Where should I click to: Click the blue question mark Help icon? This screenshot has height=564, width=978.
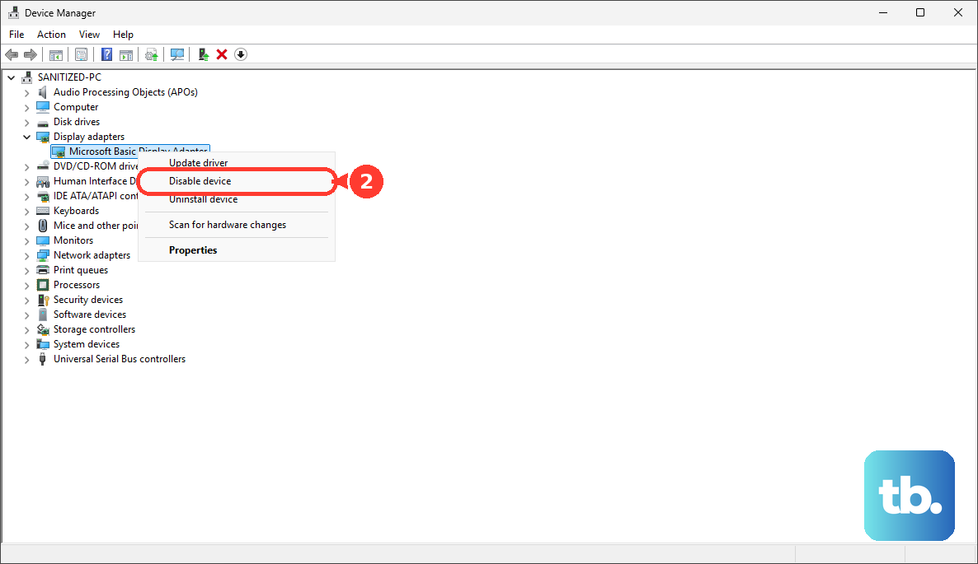(106, 55)
